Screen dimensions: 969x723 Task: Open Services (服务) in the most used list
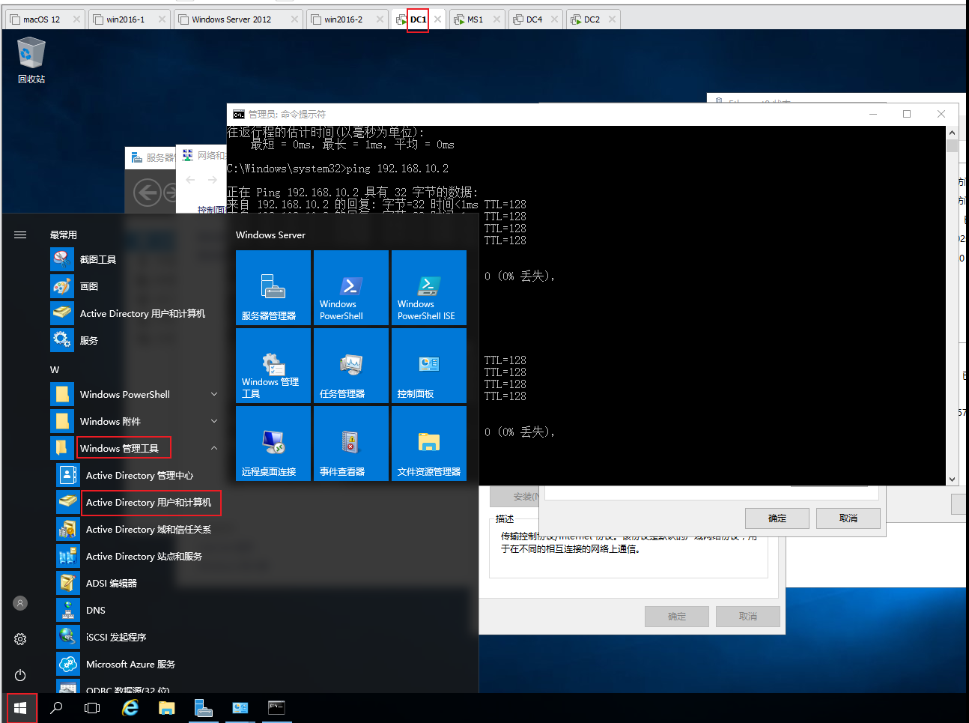pyautogui.click(x=62, y=340)
